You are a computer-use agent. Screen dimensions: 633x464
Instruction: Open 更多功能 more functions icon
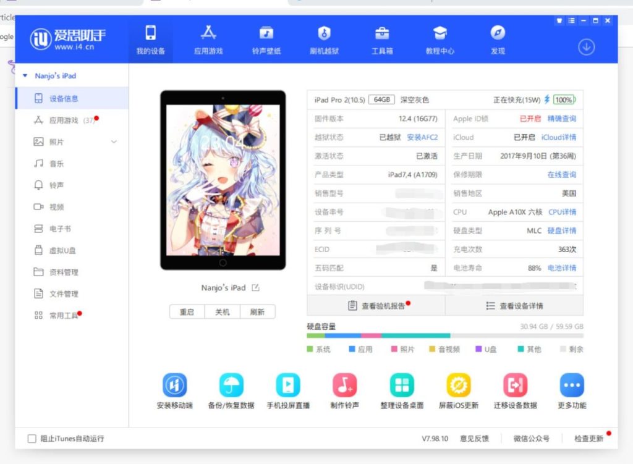coord(572,386)
